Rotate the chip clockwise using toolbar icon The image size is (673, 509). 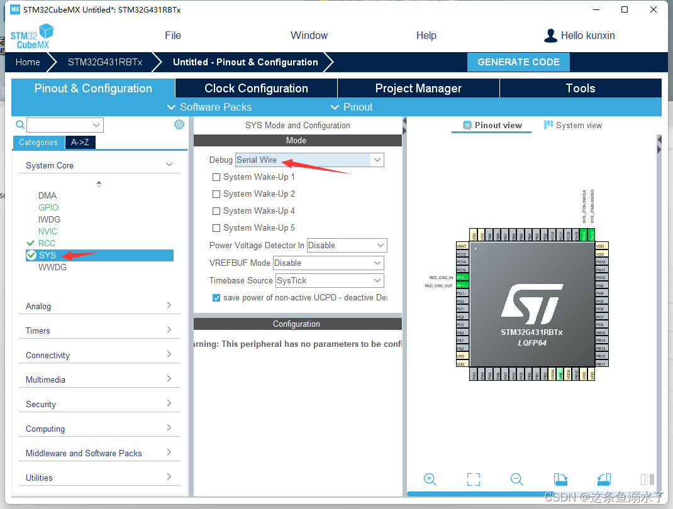point(560,479)
